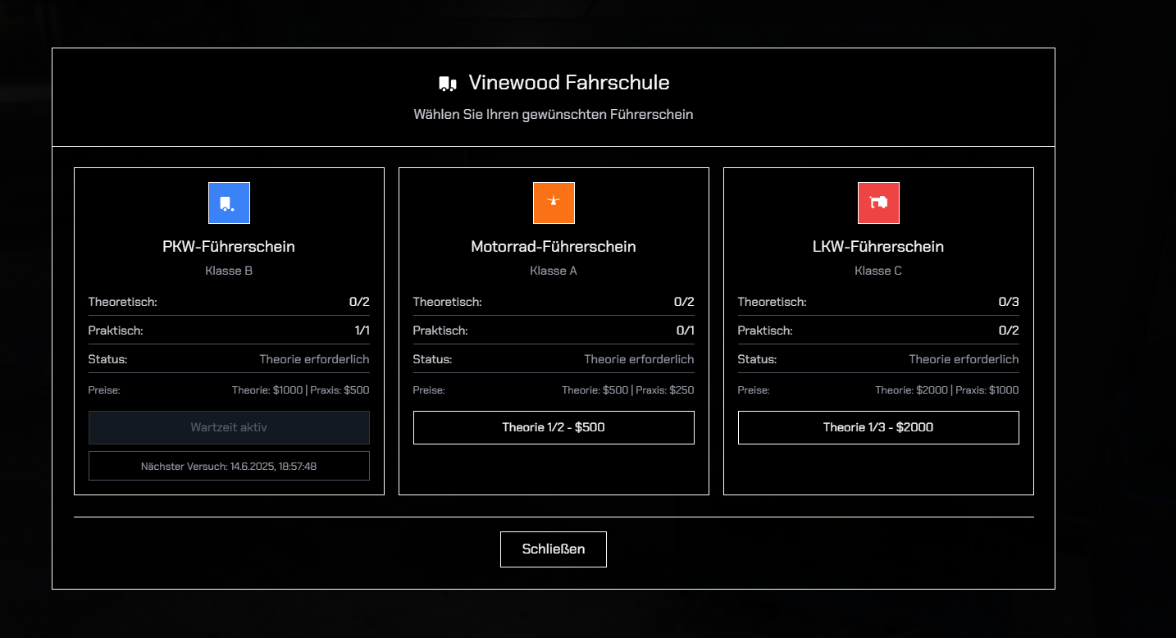
Task: Click the Vinewood Fahrschule header truck icon
Action: (447, 84)
